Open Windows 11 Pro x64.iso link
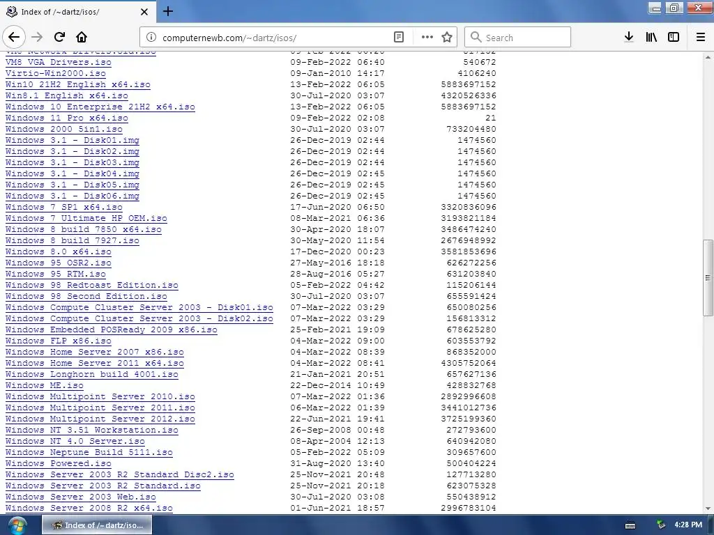 (66, 118)
